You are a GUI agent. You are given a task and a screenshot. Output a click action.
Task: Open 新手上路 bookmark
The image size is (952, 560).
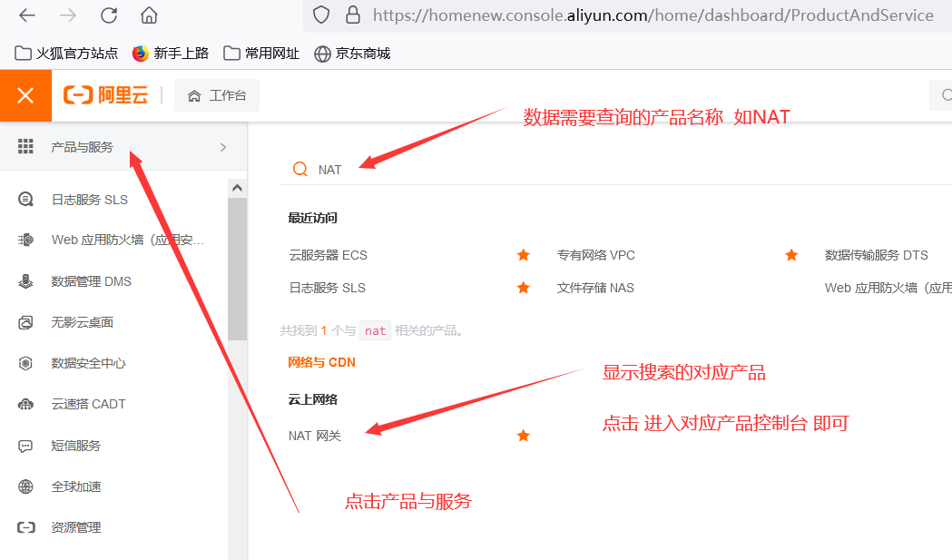pos(170,54)
